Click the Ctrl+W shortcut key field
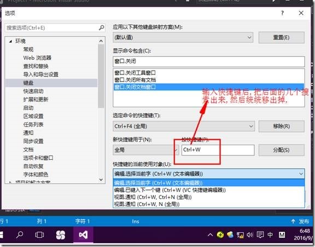The width and height of the screenshot is (315, 247). point(218,150)
